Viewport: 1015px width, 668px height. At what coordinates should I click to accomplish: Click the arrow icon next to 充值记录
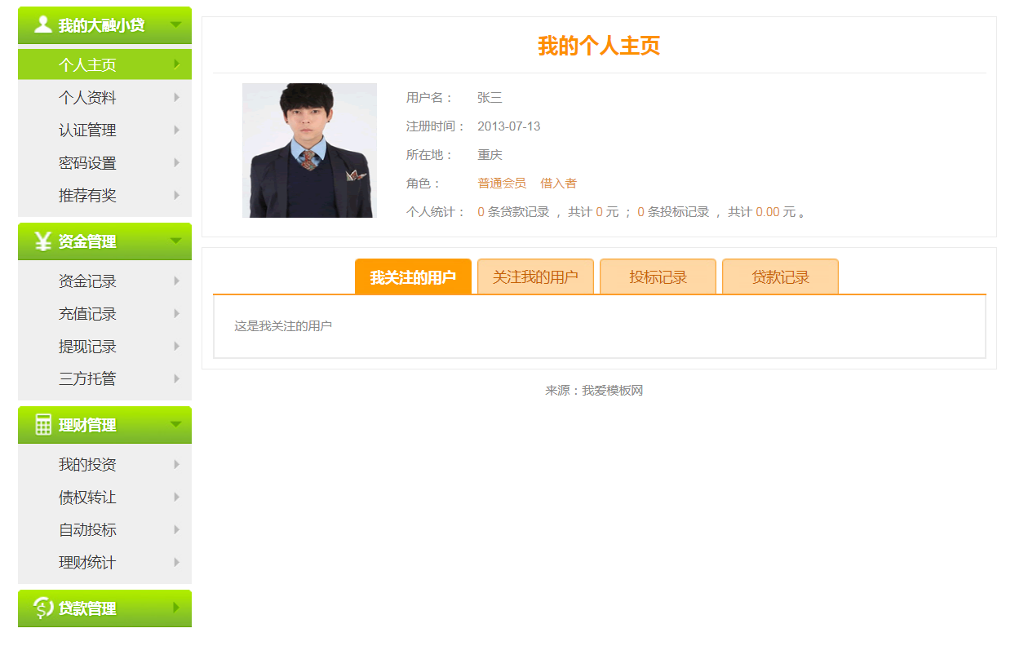[176, 314]
